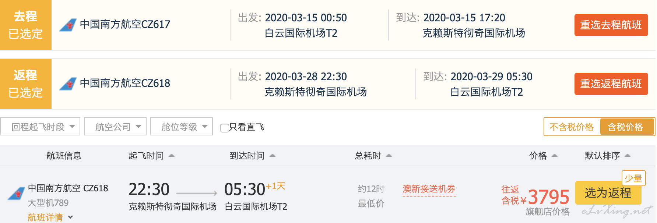Switch to 不含税价格 display
The image size is (657, 223).
pyautogui.click(x=572, y=127)
